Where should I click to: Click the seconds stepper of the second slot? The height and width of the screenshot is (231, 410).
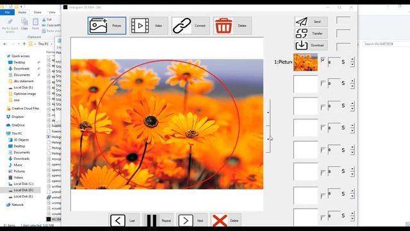tap(352, 83)
